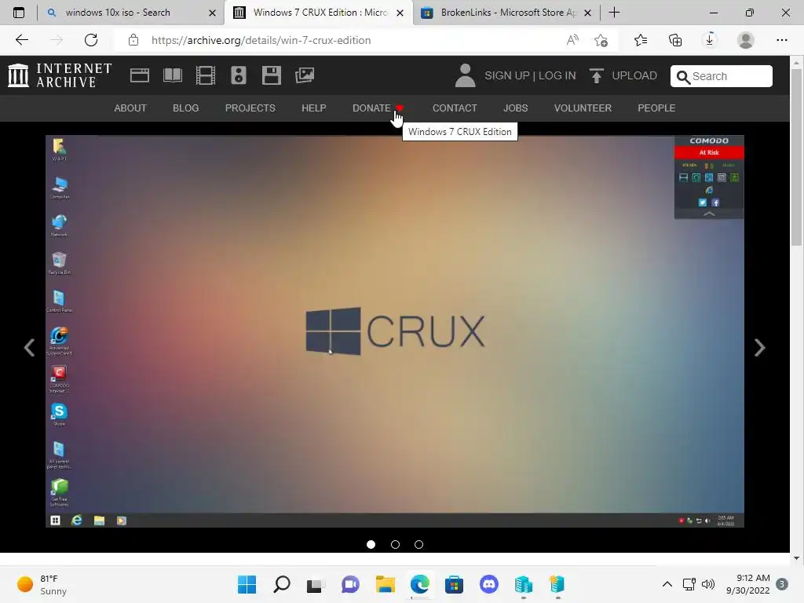Open the tab actions menu icon
The image size is (804, 603).
19,13
